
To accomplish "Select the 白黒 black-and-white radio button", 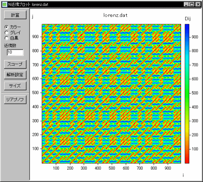I will (x=6, y=38).
